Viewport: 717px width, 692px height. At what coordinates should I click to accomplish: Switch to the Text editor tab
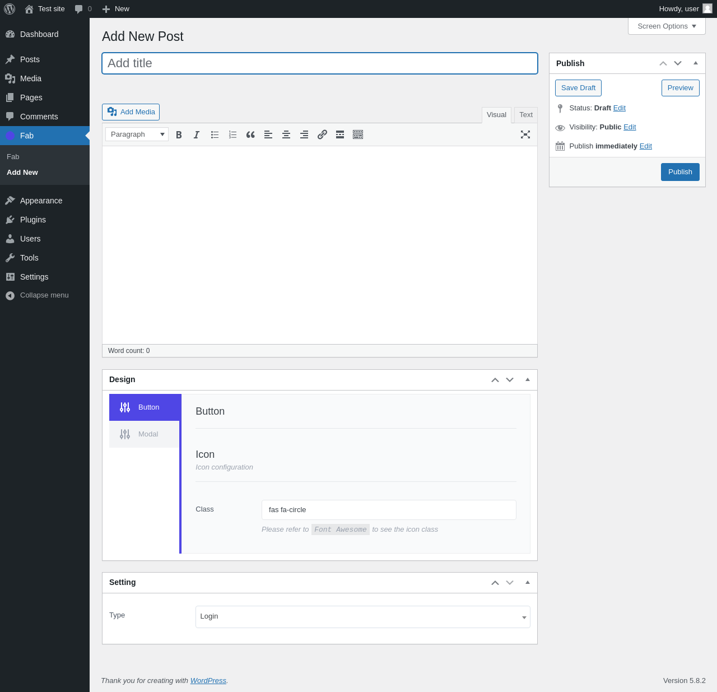tap(525, 115)
